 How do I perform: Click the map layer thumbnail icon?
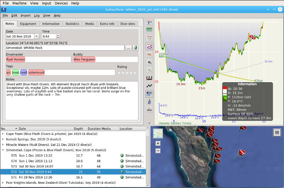pos(158,133)
